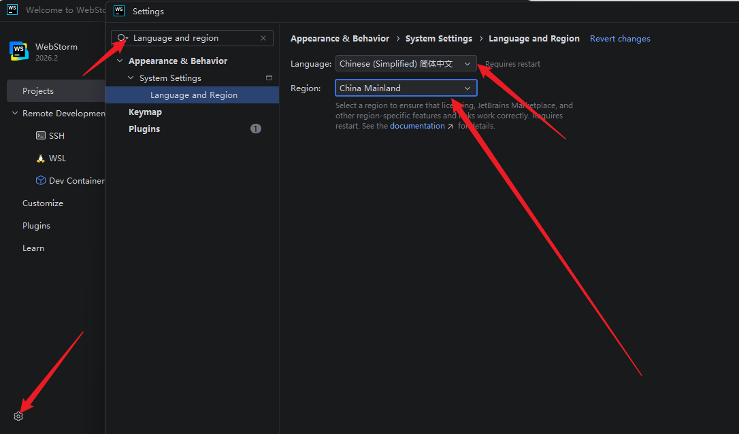Click the WebStorm logo in the sidebar

19,51
